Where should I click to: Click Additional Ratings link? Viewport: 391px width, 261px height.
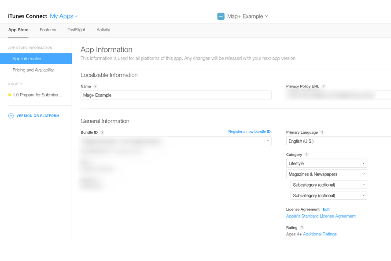coord(320,234)
